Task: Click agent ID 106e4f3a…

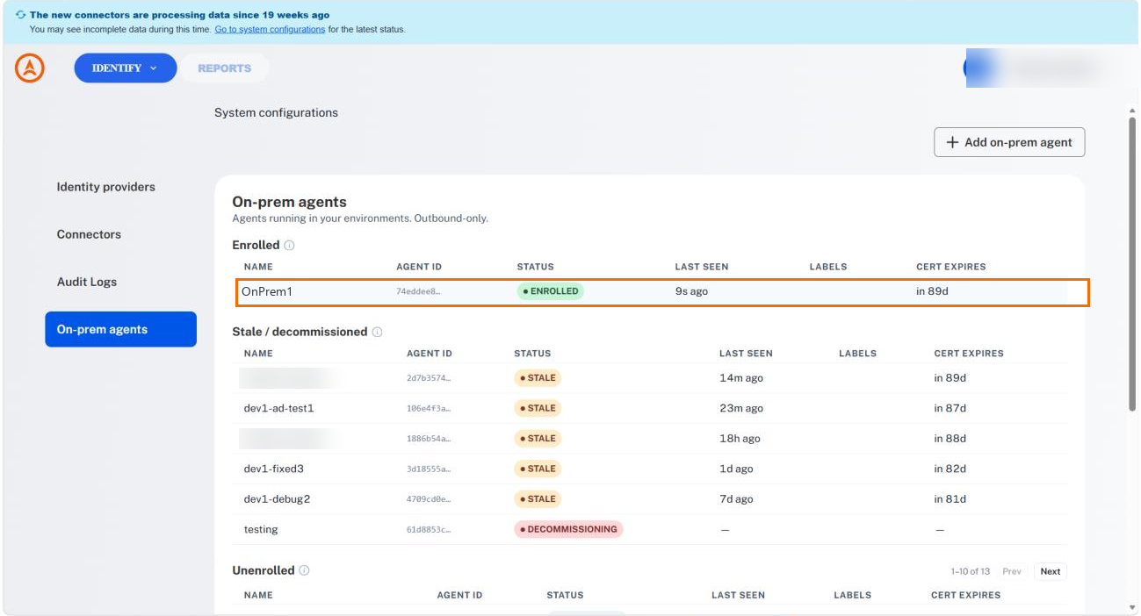Action: 429,408
